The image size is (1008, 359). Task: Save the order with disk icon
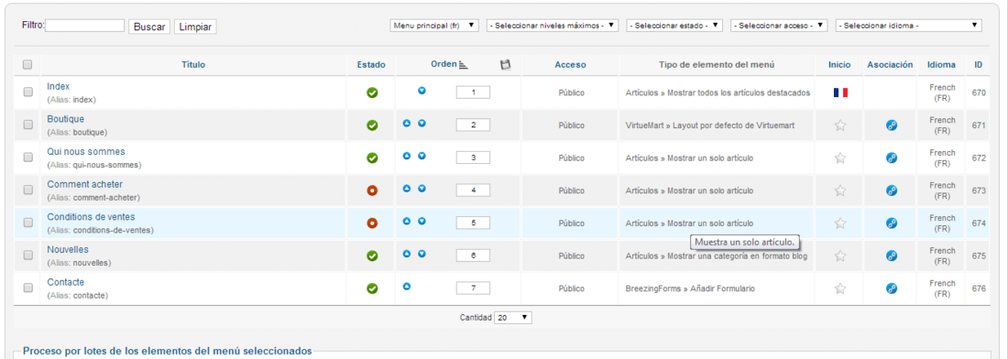click(505, 64)
